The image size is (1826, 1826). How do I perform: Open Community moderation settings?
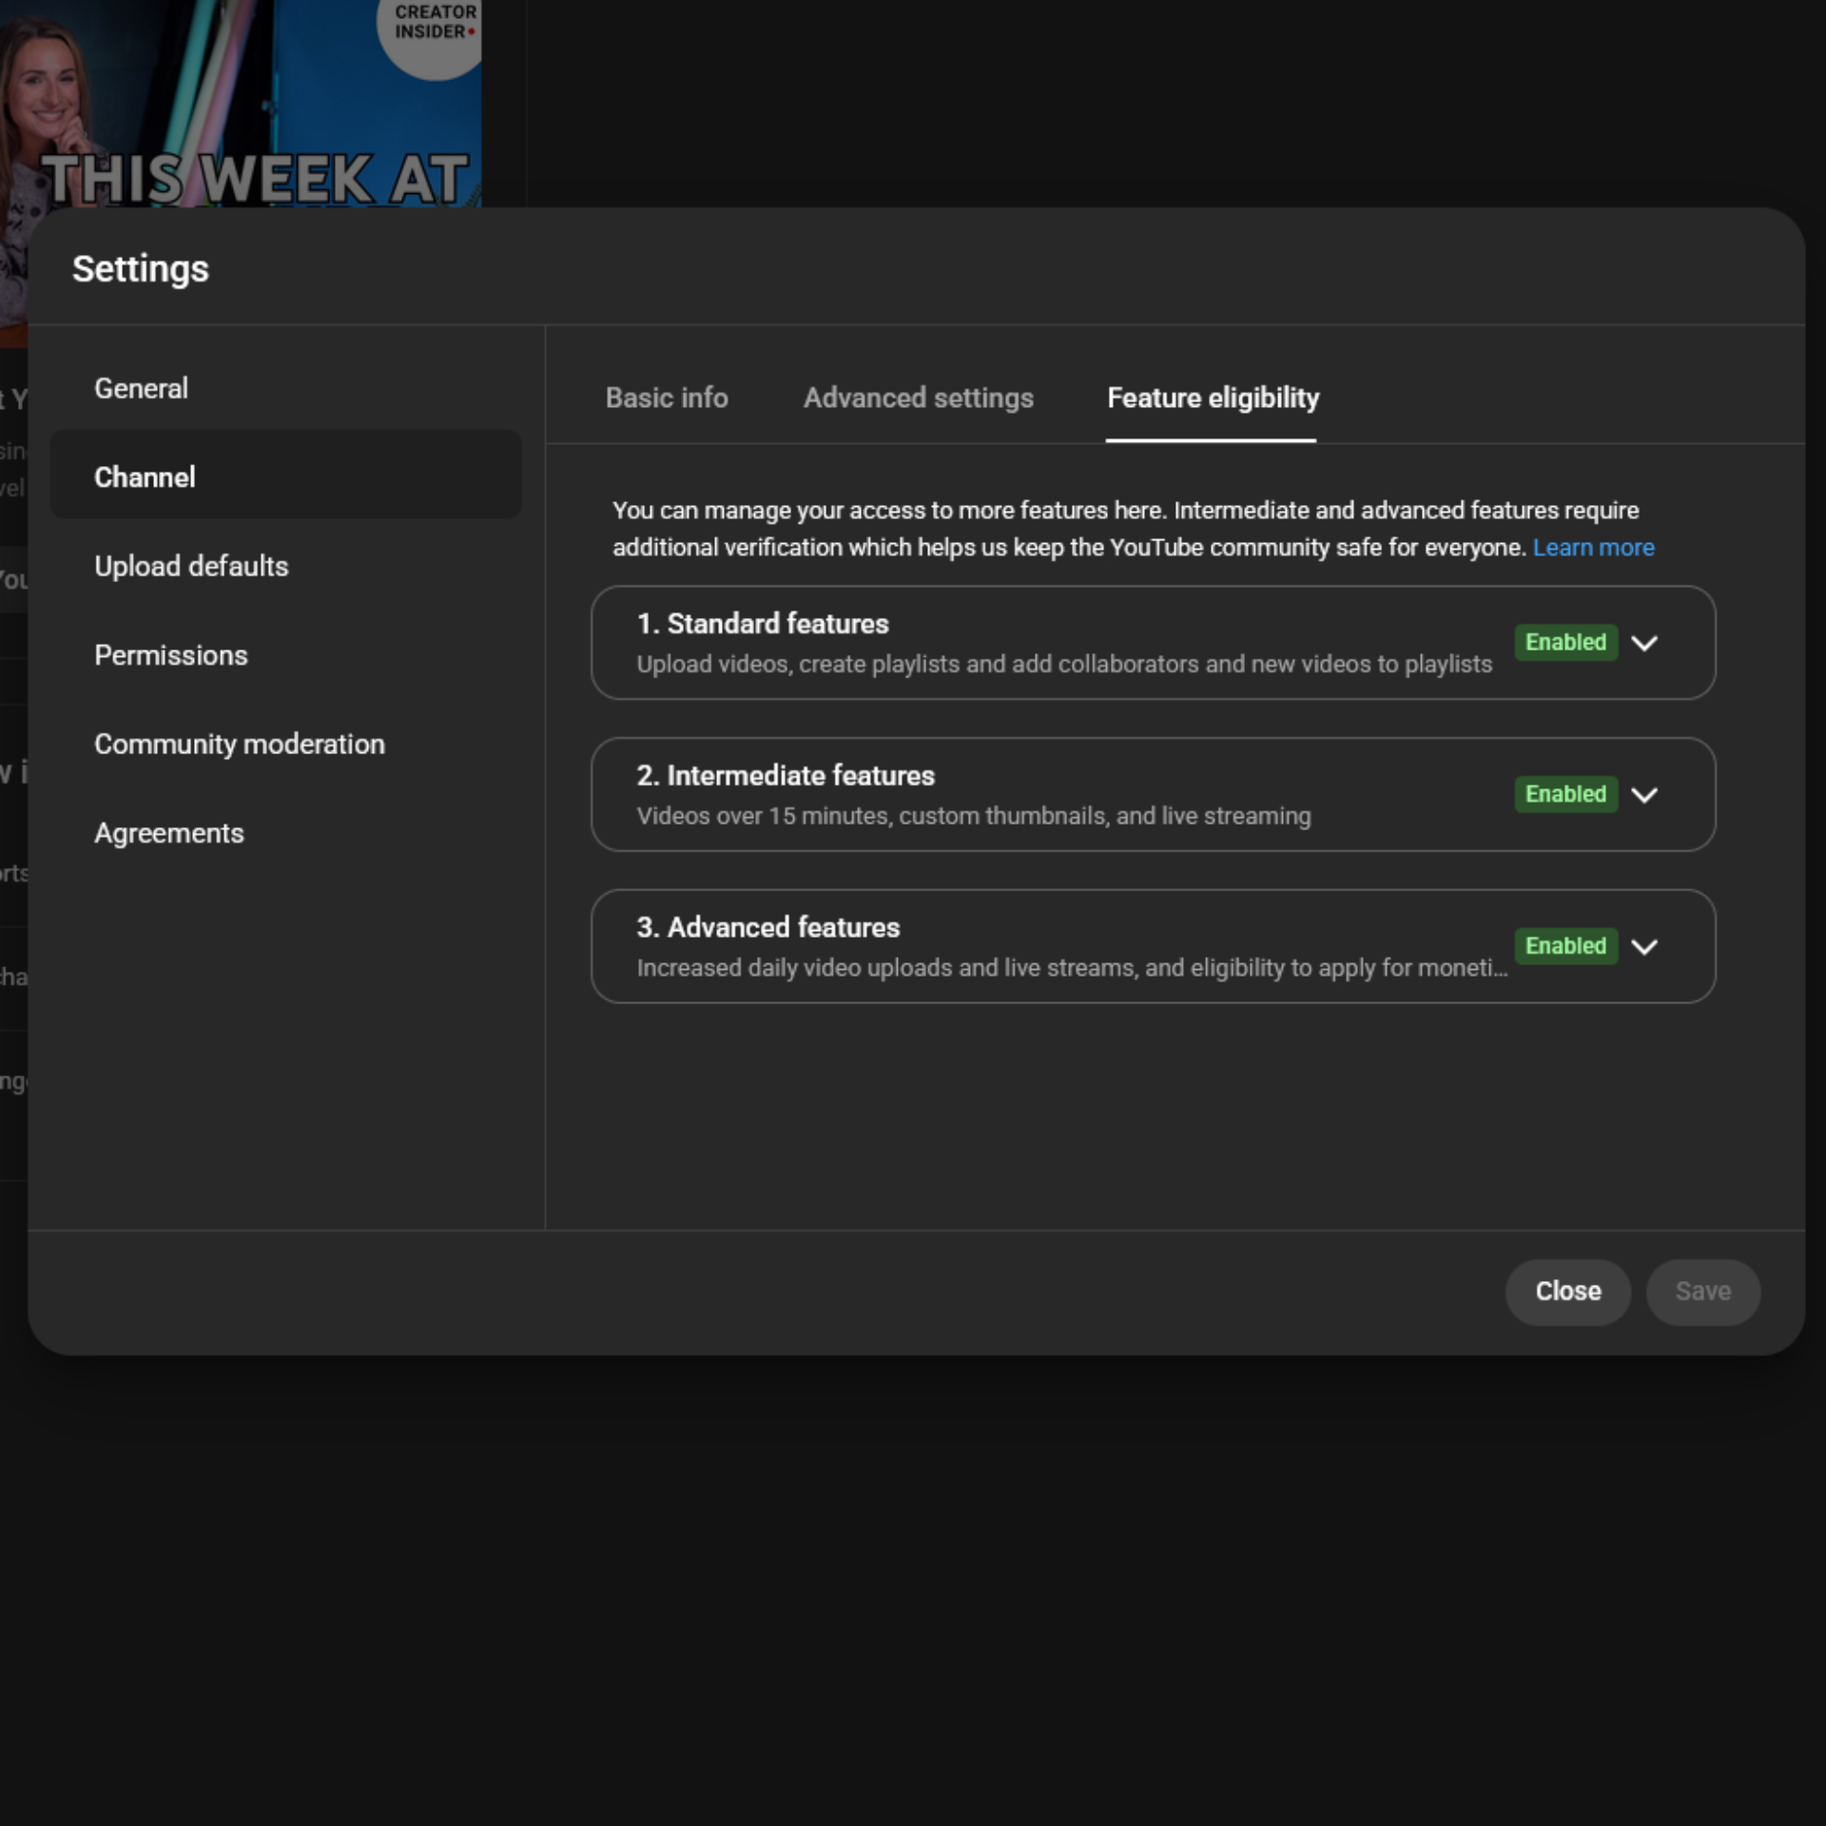tap(239, 744)
